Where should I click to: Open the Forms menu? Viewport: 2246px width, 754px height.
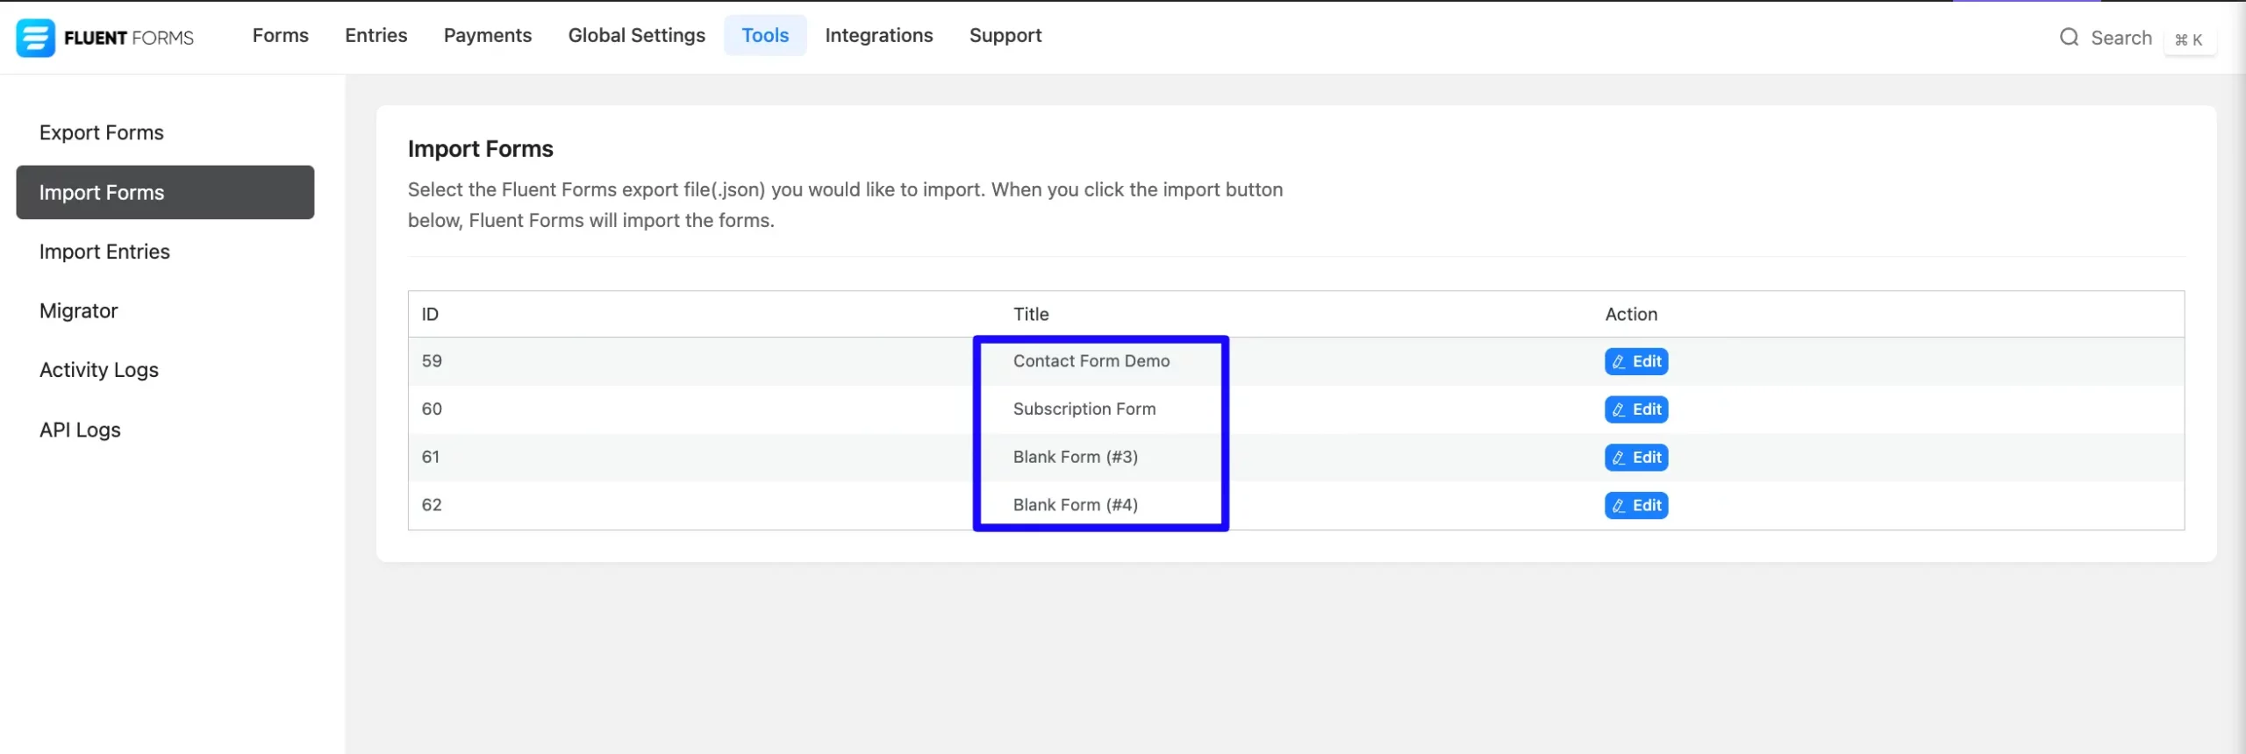coord(281,35)
